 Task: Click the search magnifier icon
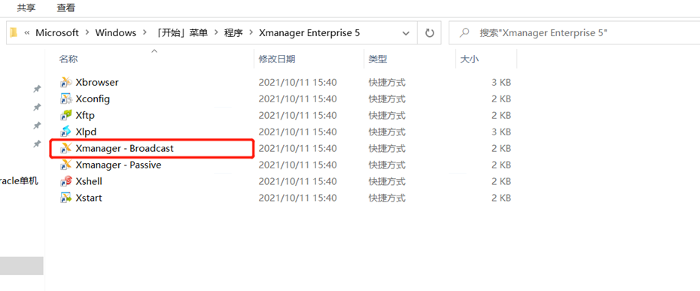tap(464, 32)
